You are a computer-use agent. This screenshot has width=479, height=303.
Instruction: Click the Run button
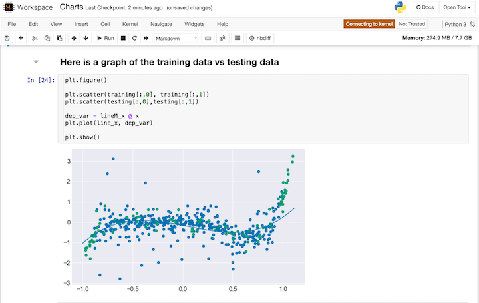105,38
